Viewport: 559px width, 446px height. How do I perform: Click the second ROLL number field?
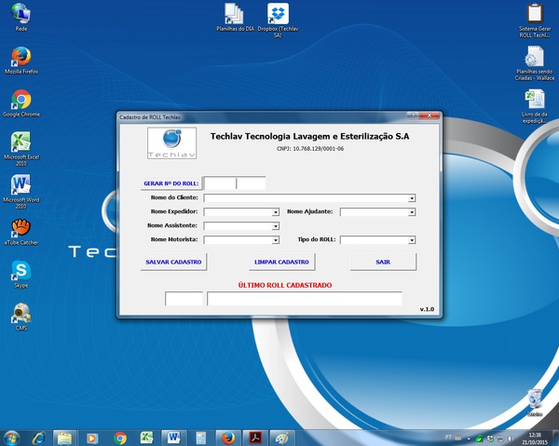tap(251, 183)
